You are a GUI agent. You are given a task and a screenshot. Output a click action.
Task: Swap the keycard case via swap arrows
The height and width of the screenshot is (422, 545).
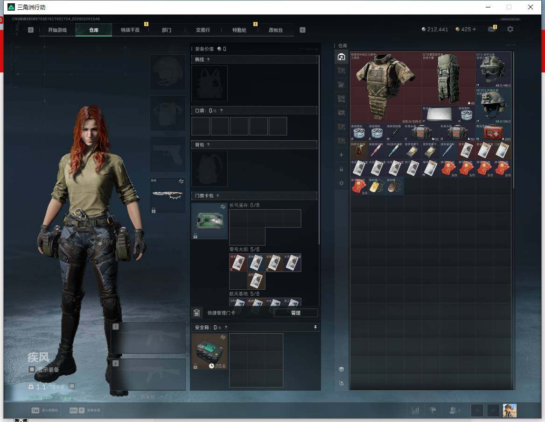click(x=223, y=207)
